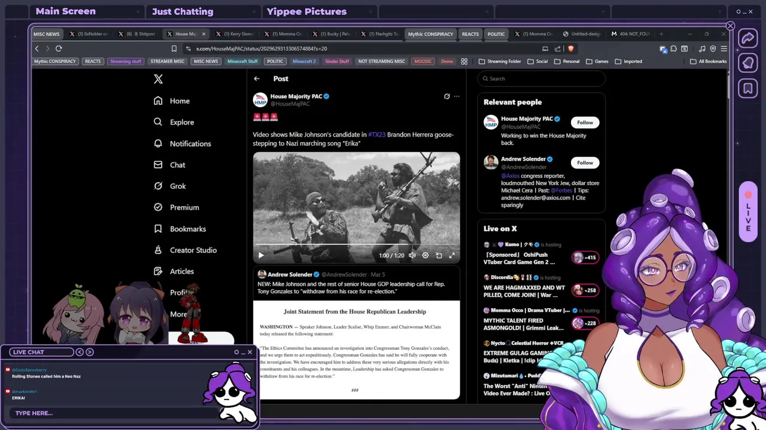Open Grok in the X sidebar
Screen dimensions: 766x430
point(170,186)
